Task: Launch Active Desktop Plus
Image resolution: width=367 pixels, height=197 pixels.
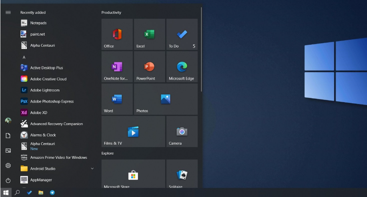Action: click(57, 68)
